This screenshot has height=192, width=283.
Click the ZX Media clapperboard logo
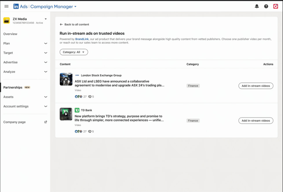(6, 20)
